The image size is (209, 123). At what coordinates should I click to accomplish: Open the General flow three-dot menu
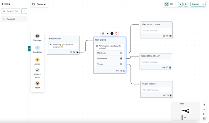click(24, 19)
